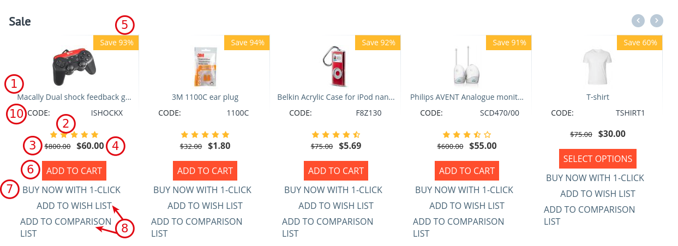This screenshot has width=678, height=246.
Task: Open the white T-shirt product image
Action: point(598,67)
